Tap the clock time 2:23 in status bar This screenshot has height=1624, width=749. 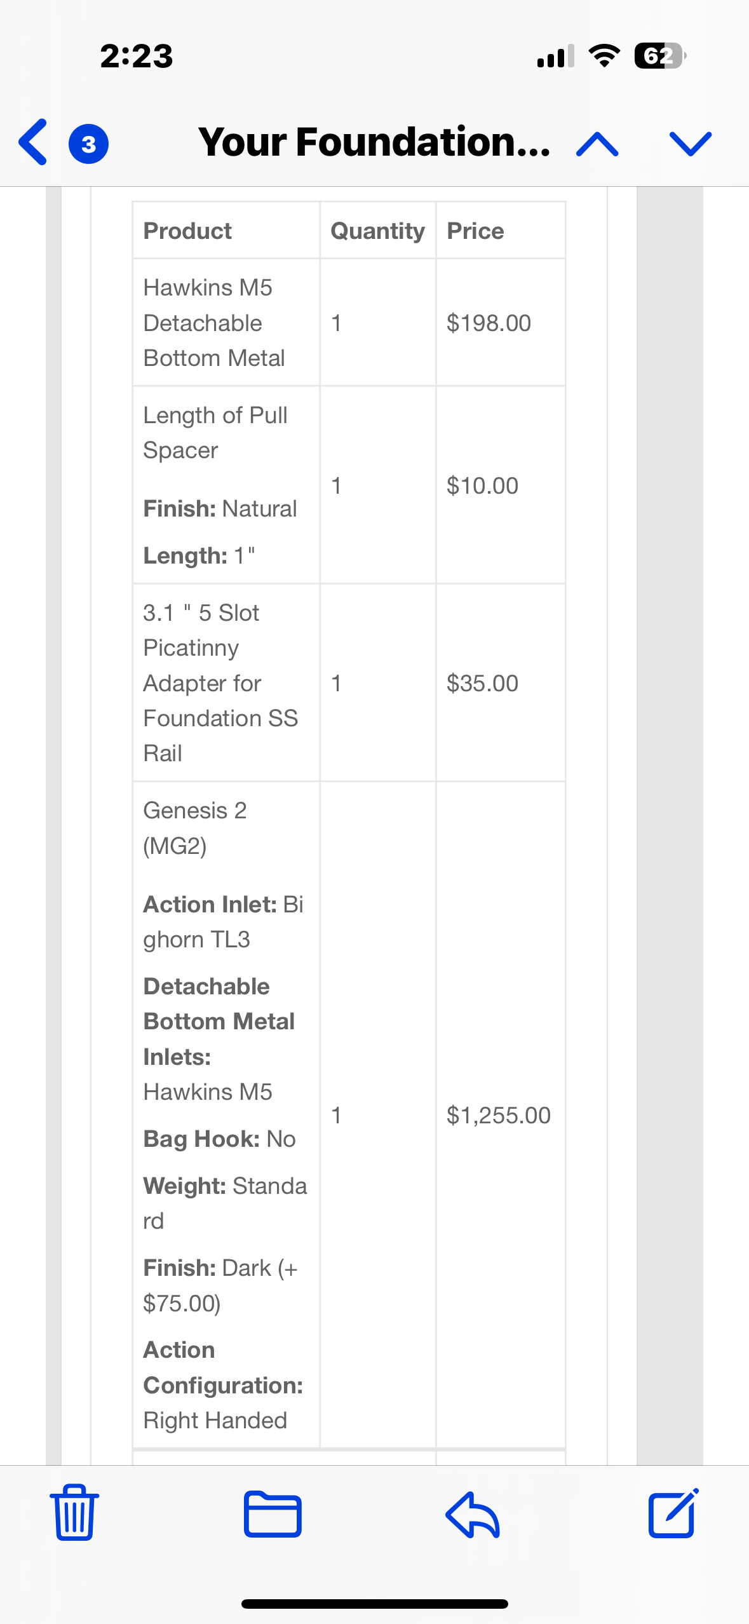[137, 56]
